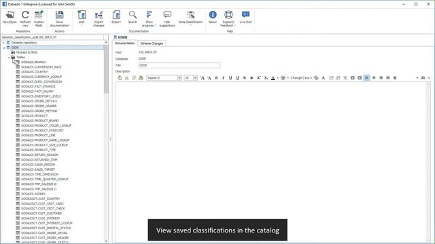Click tree panel vertical scrollbar
The width and height of the screenshot is (435, 244).
pyautogui.click(x=106, y=69)
